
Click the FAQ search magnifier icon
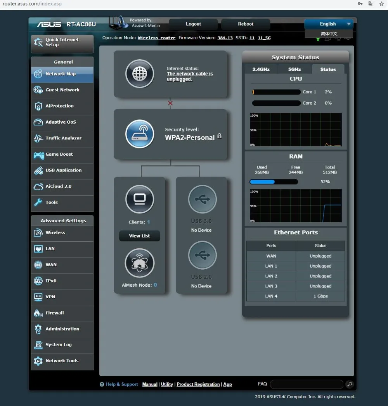tap(350, 384)
